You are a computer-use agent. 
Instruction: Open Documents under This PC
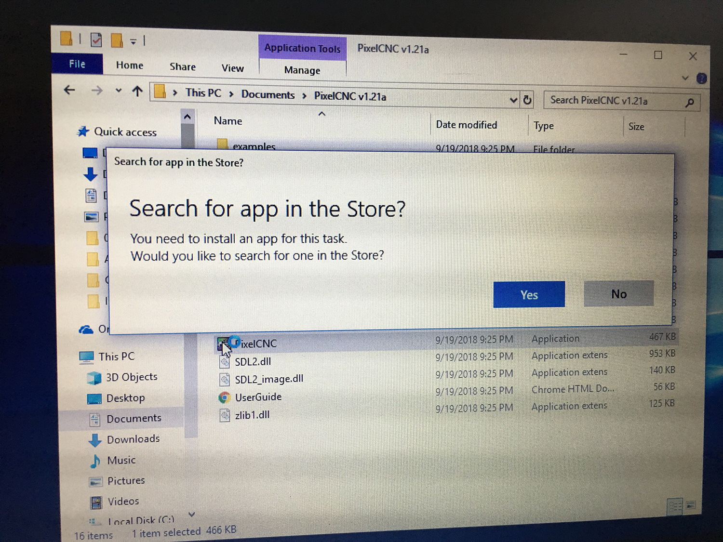point(134,418)
